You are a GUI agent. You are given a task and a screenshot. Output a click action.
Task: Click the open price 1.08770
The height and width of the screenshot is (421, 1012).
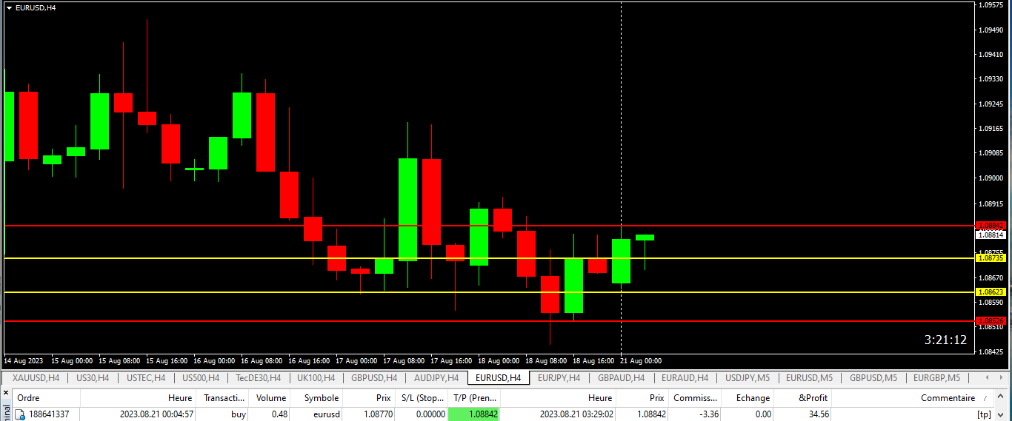point(377,415)
